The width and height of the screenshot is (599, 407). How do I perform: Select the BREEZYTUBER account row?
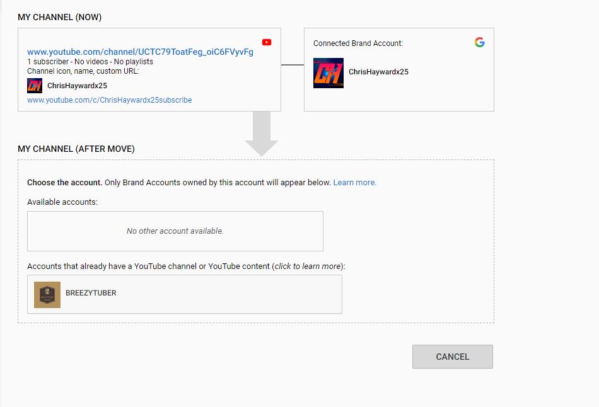[x=185, y=294]
